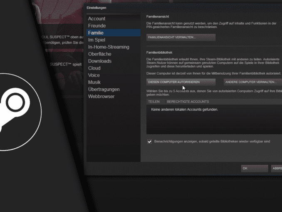The image size is (282, 212).
Task: Open Andere Computer verwalten
Action: coord(253,82)
